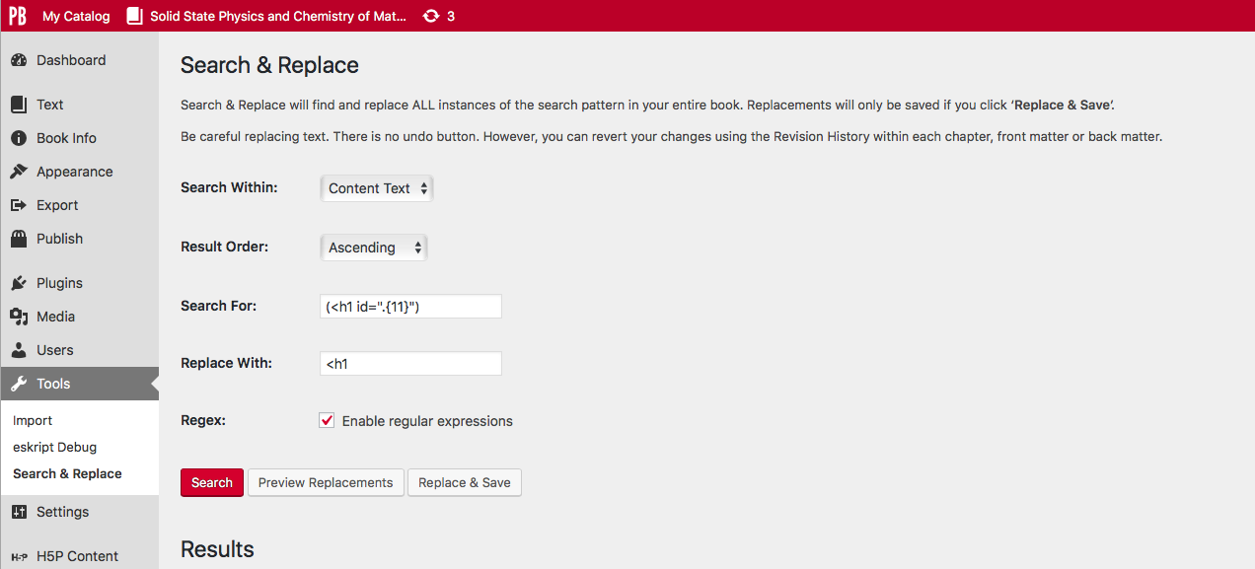Open My Catalog in the top bar
This screenshot has height=569, width=1255.
click(76, 16)
